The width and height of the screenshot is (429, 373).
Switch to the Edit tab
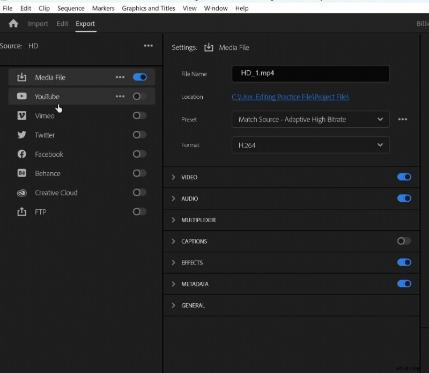tap(62, 24)
